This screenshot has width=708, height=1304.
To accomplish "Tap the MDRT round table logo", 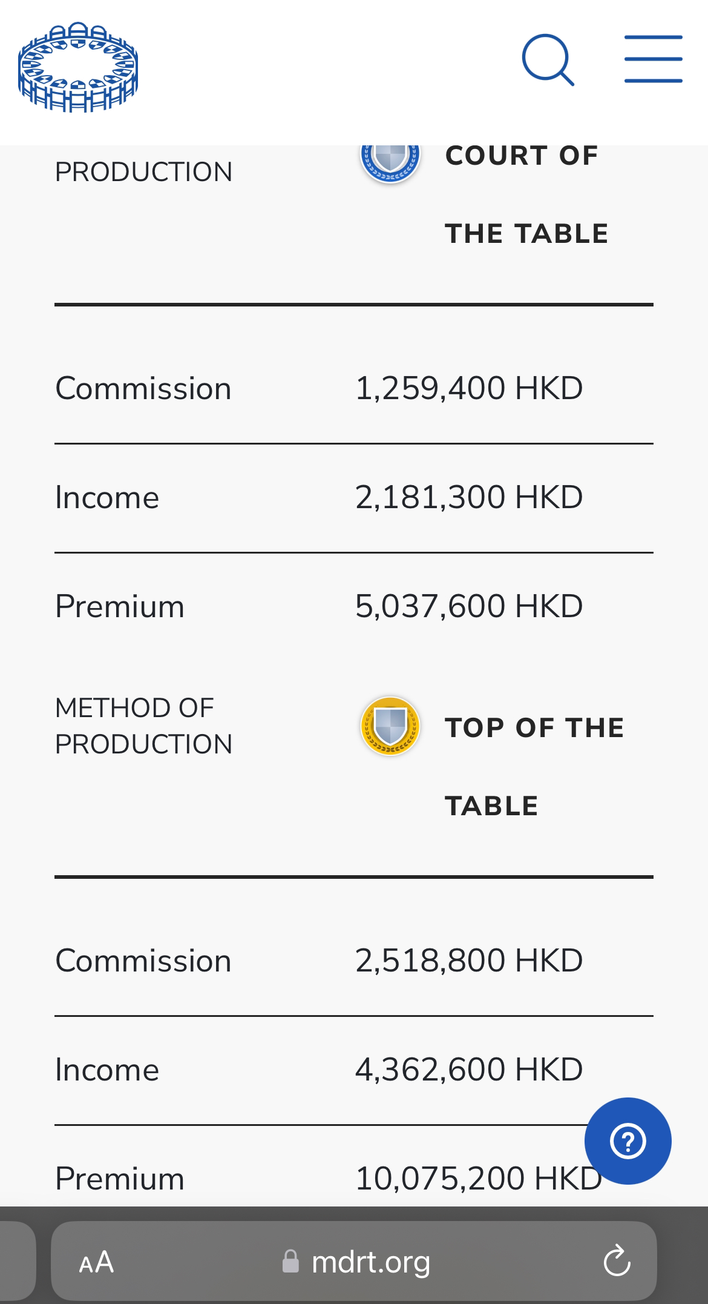I will (x=78, y=68).
